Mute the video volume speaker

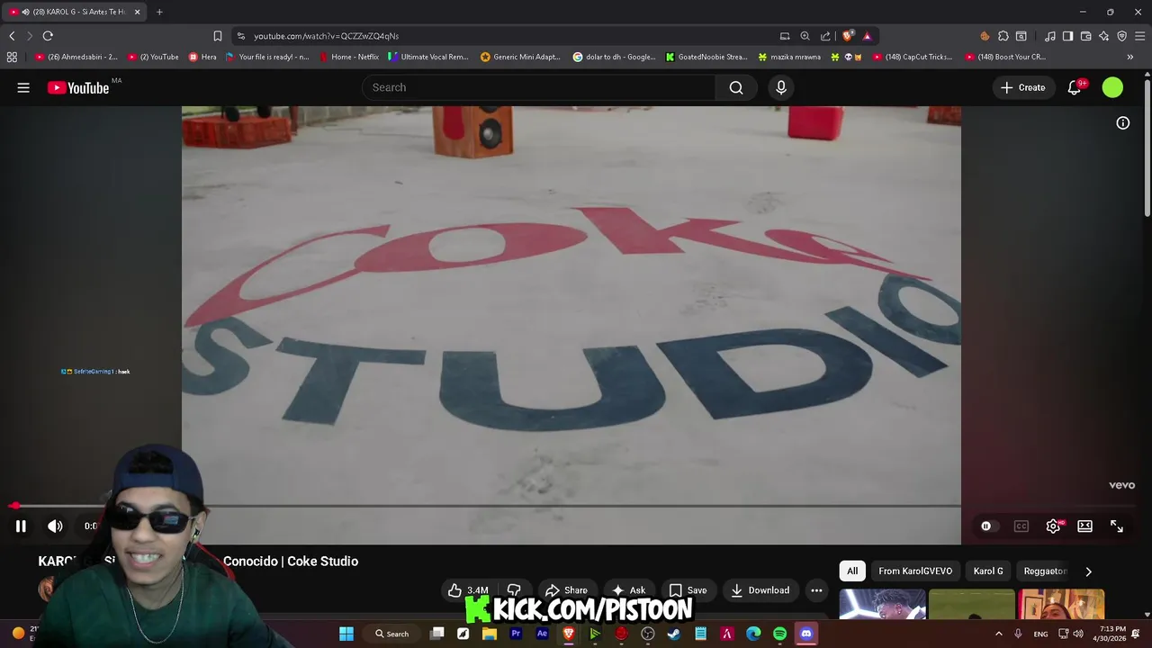pyautogui.click(x=55, y=526)
